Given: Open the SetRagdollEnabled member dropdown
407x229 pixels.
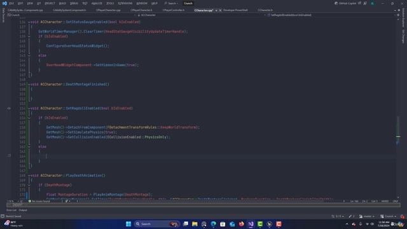Looking at the screenshot, I should [x=331, y=15].
